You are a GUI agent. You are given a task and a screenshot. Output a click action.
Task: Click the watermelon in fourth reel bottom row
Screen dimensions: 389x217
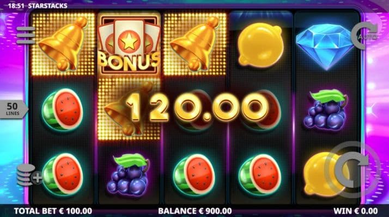(260, 175)
